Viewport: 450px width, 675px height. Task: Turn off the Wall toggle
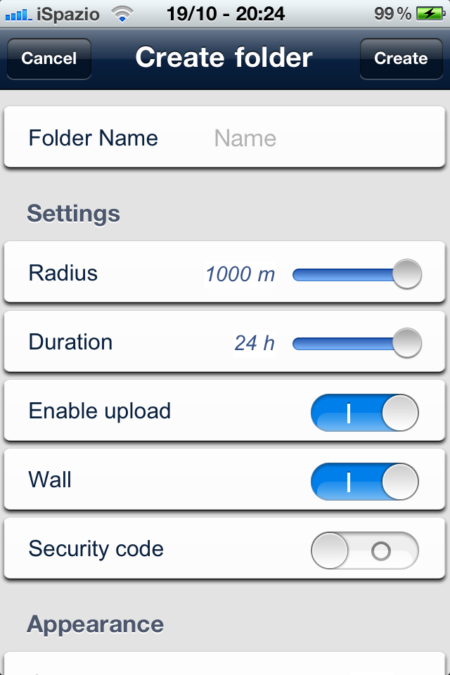coord(364,481)
